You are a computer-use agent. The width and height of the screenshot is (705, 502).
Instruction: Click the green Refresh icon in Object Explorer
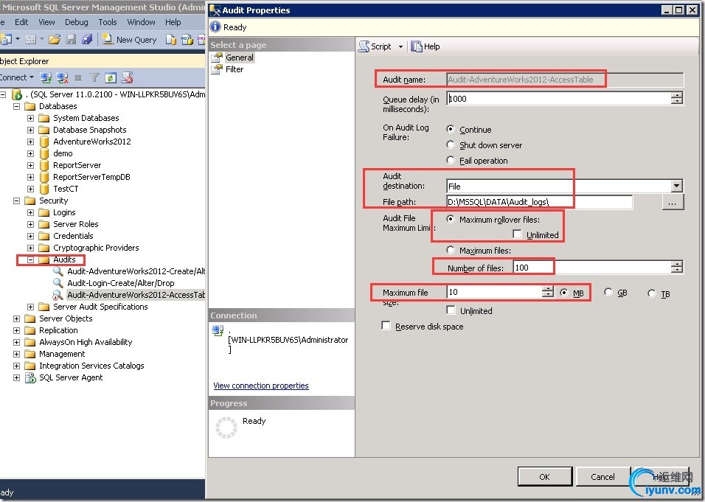click(x=111, y=77)
